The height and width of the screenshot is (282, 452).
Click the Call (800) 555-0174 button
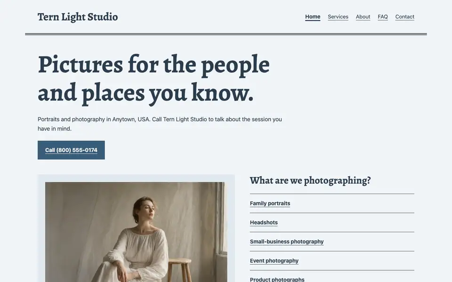[x=71, y=150]
